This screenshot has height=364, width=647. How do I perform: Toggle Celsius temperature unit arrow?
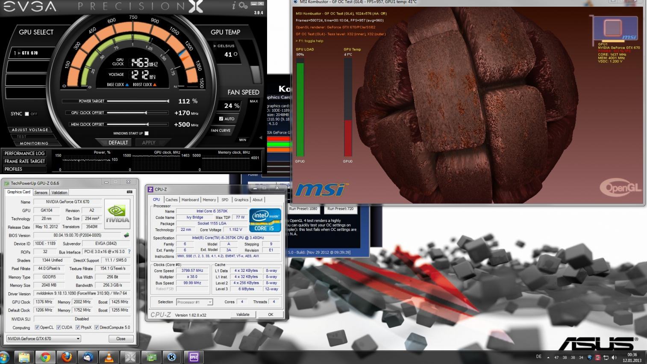[x=215, y=46]
